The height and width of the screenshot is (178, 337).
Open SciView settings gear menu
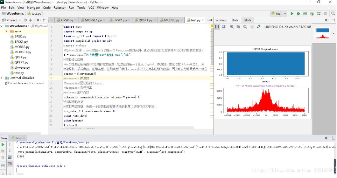point(327,20)
